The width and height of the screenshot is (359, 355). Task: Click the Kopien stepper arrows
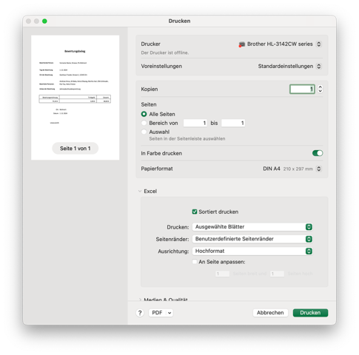(320, 89)
